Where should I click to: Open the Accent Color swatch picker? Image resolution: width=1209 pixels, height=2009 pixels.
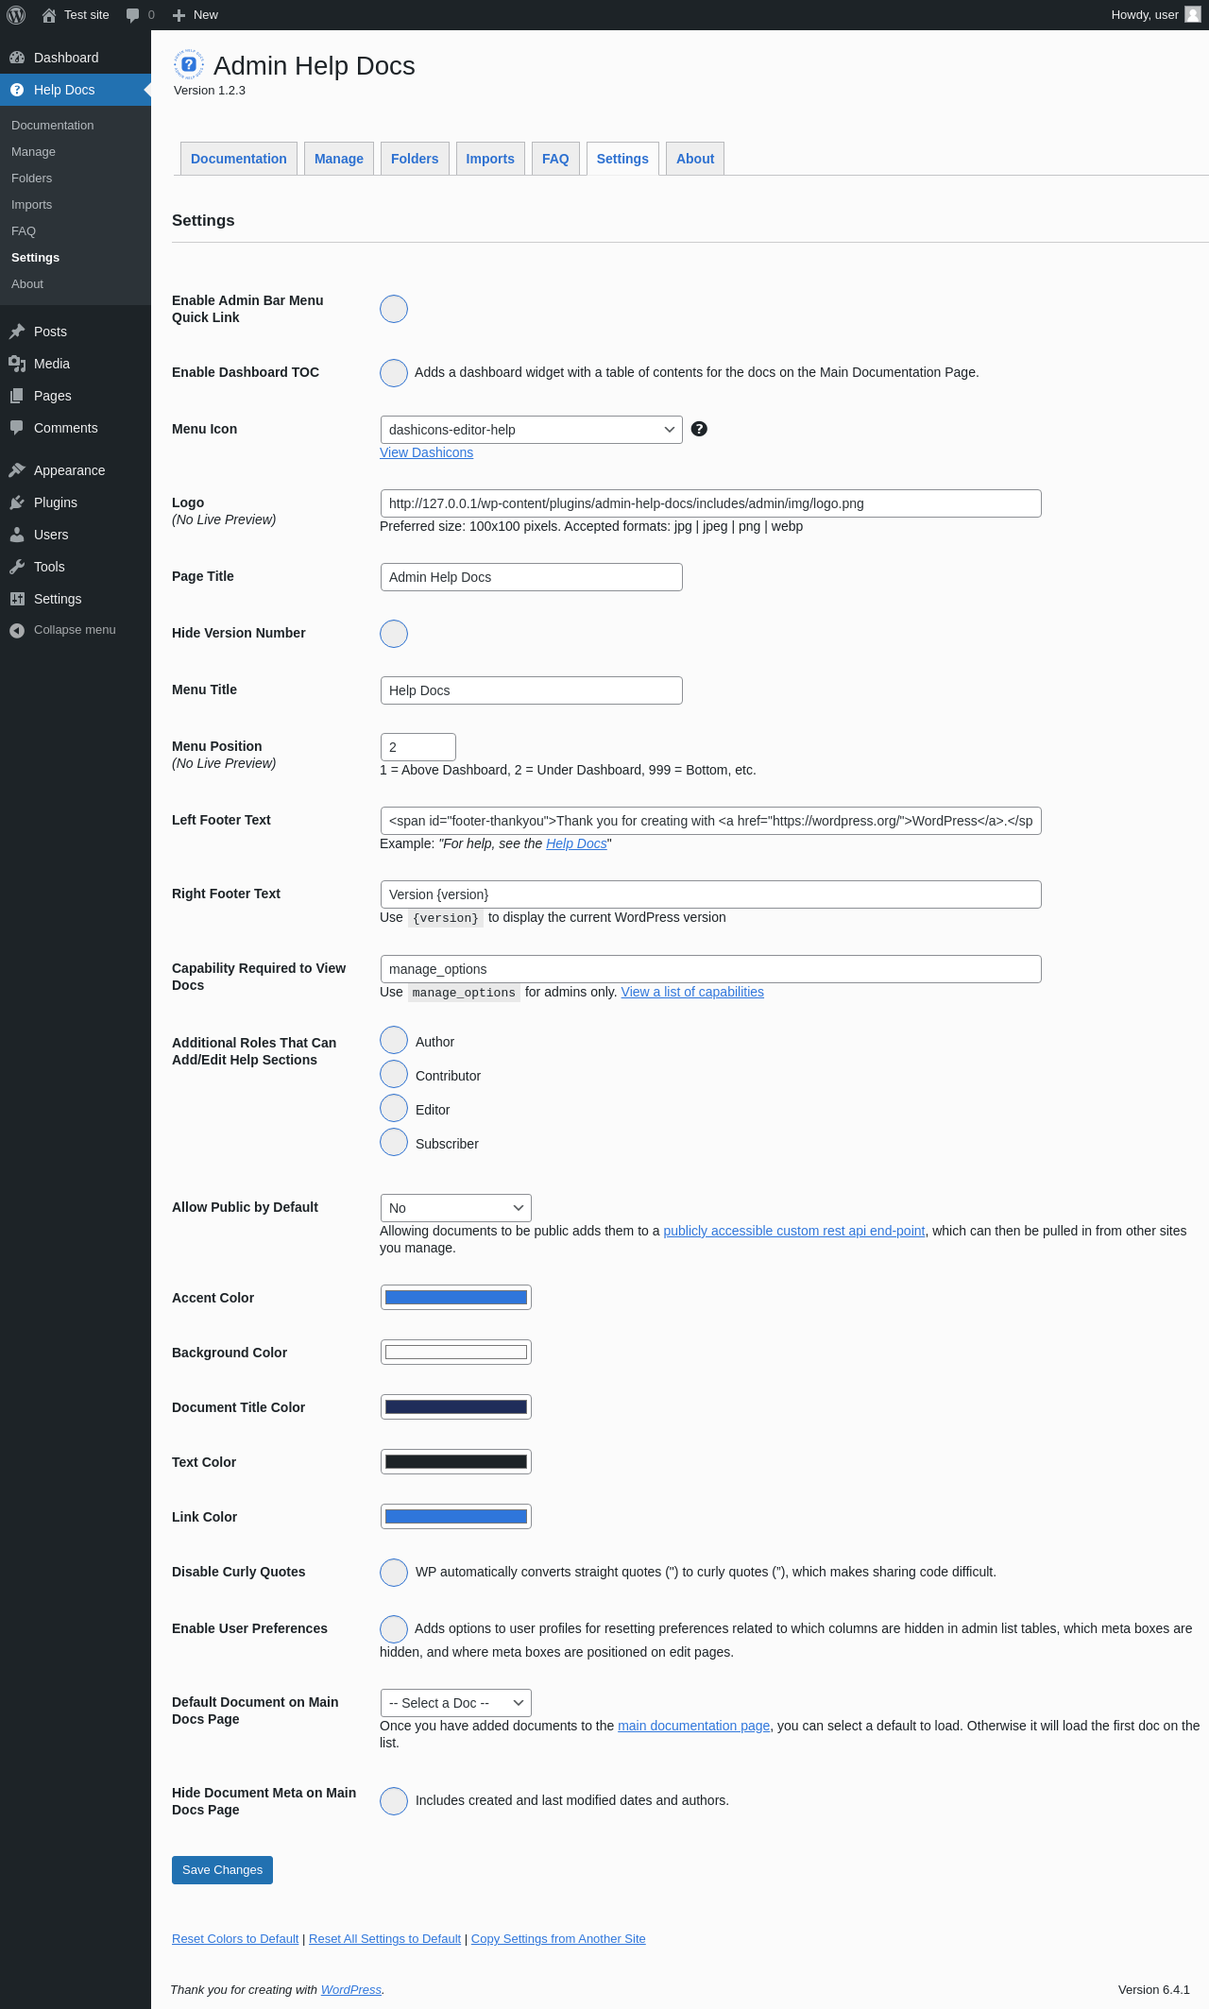click(x=455, y=1298)
